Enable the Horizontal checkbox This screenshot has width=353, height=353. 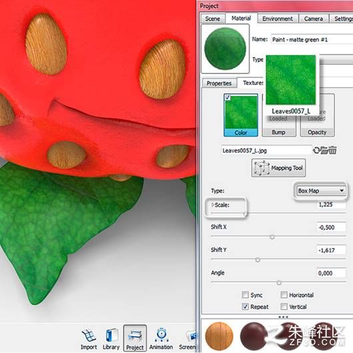point(284,294)
